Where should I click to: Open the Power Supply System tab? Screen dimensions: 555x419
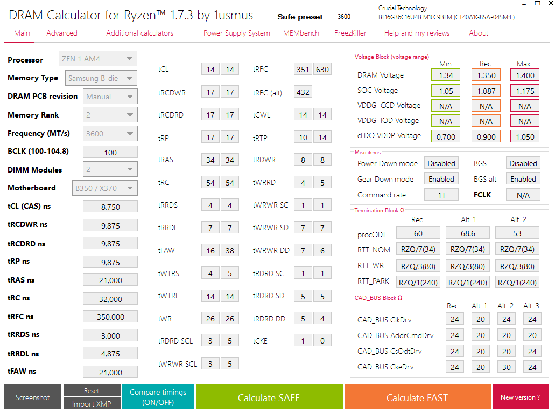point(236,33)
